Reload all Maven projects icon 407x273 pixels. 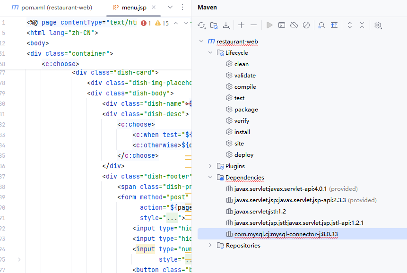(201, 25)
